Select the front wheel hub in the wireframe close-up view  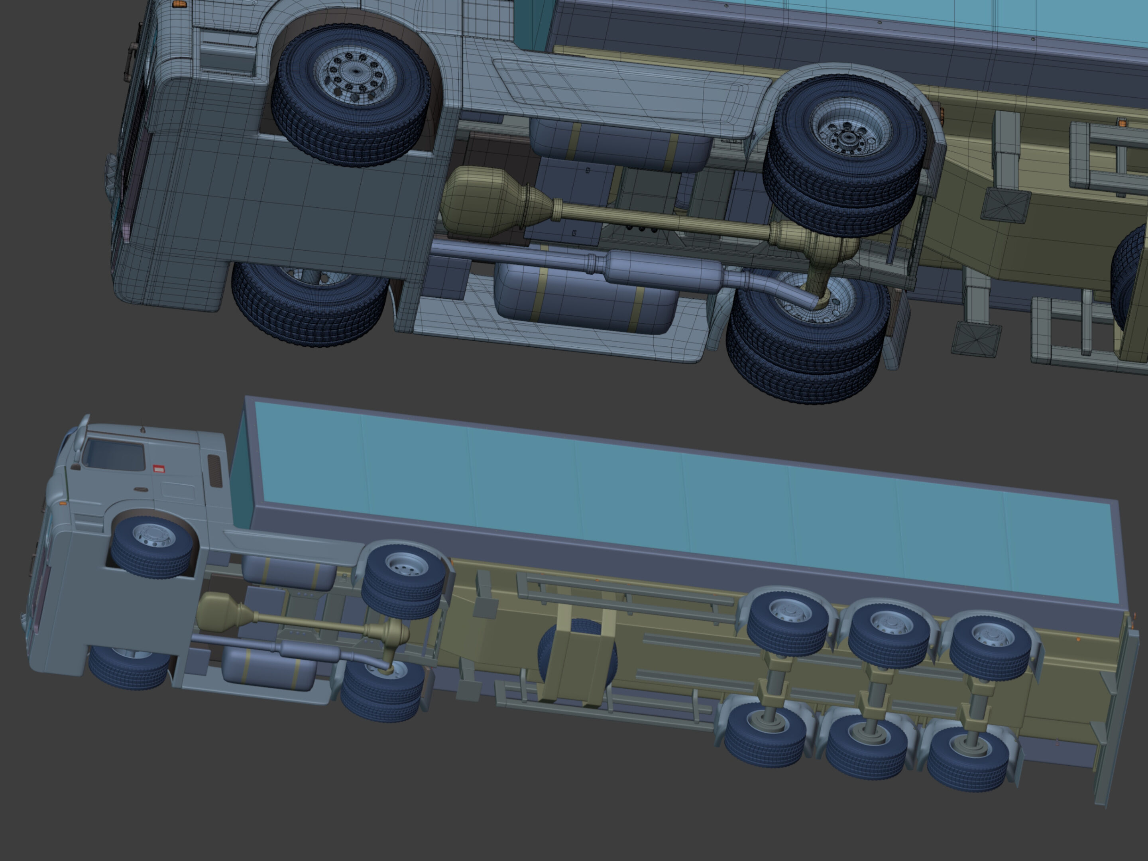click(x=355, y=72)
